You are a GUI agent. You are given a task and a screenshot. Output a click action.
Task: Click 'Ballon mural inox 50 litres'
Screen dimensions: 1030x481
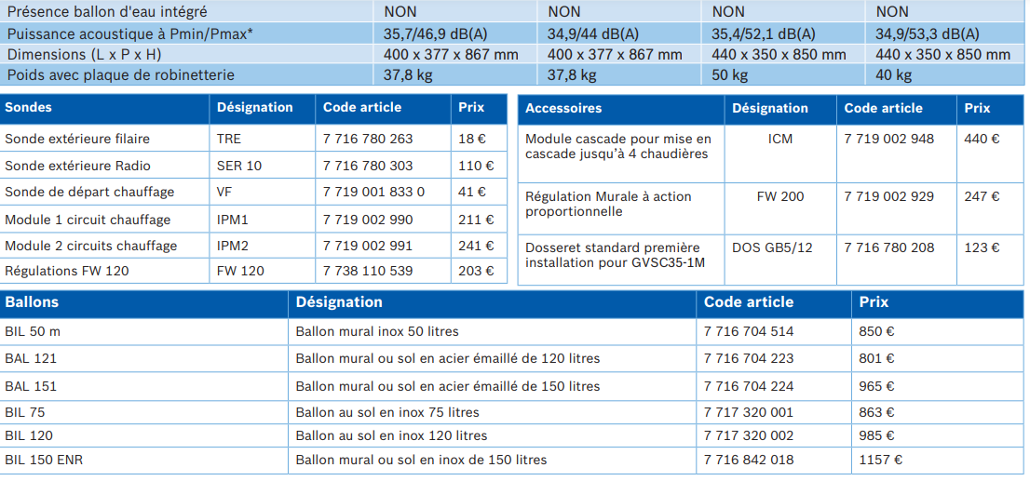(x=377, y=331)
